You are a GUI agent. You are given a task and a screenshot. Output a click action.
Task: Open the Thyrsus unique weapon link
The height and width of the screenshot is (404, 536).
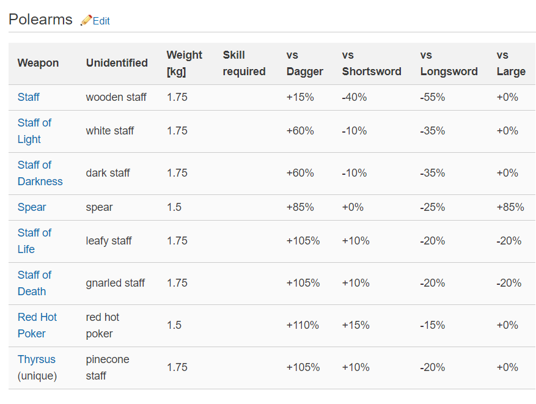[36, 359]
